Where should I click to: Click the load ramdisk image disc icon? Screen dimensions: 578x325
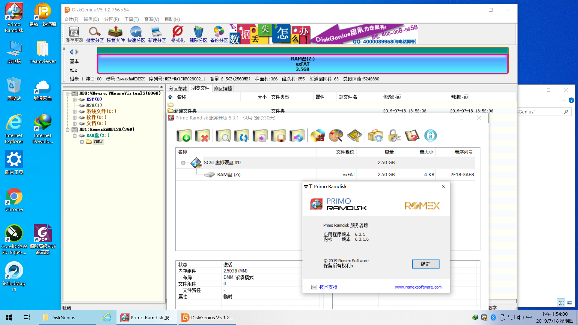pos(297,136)
